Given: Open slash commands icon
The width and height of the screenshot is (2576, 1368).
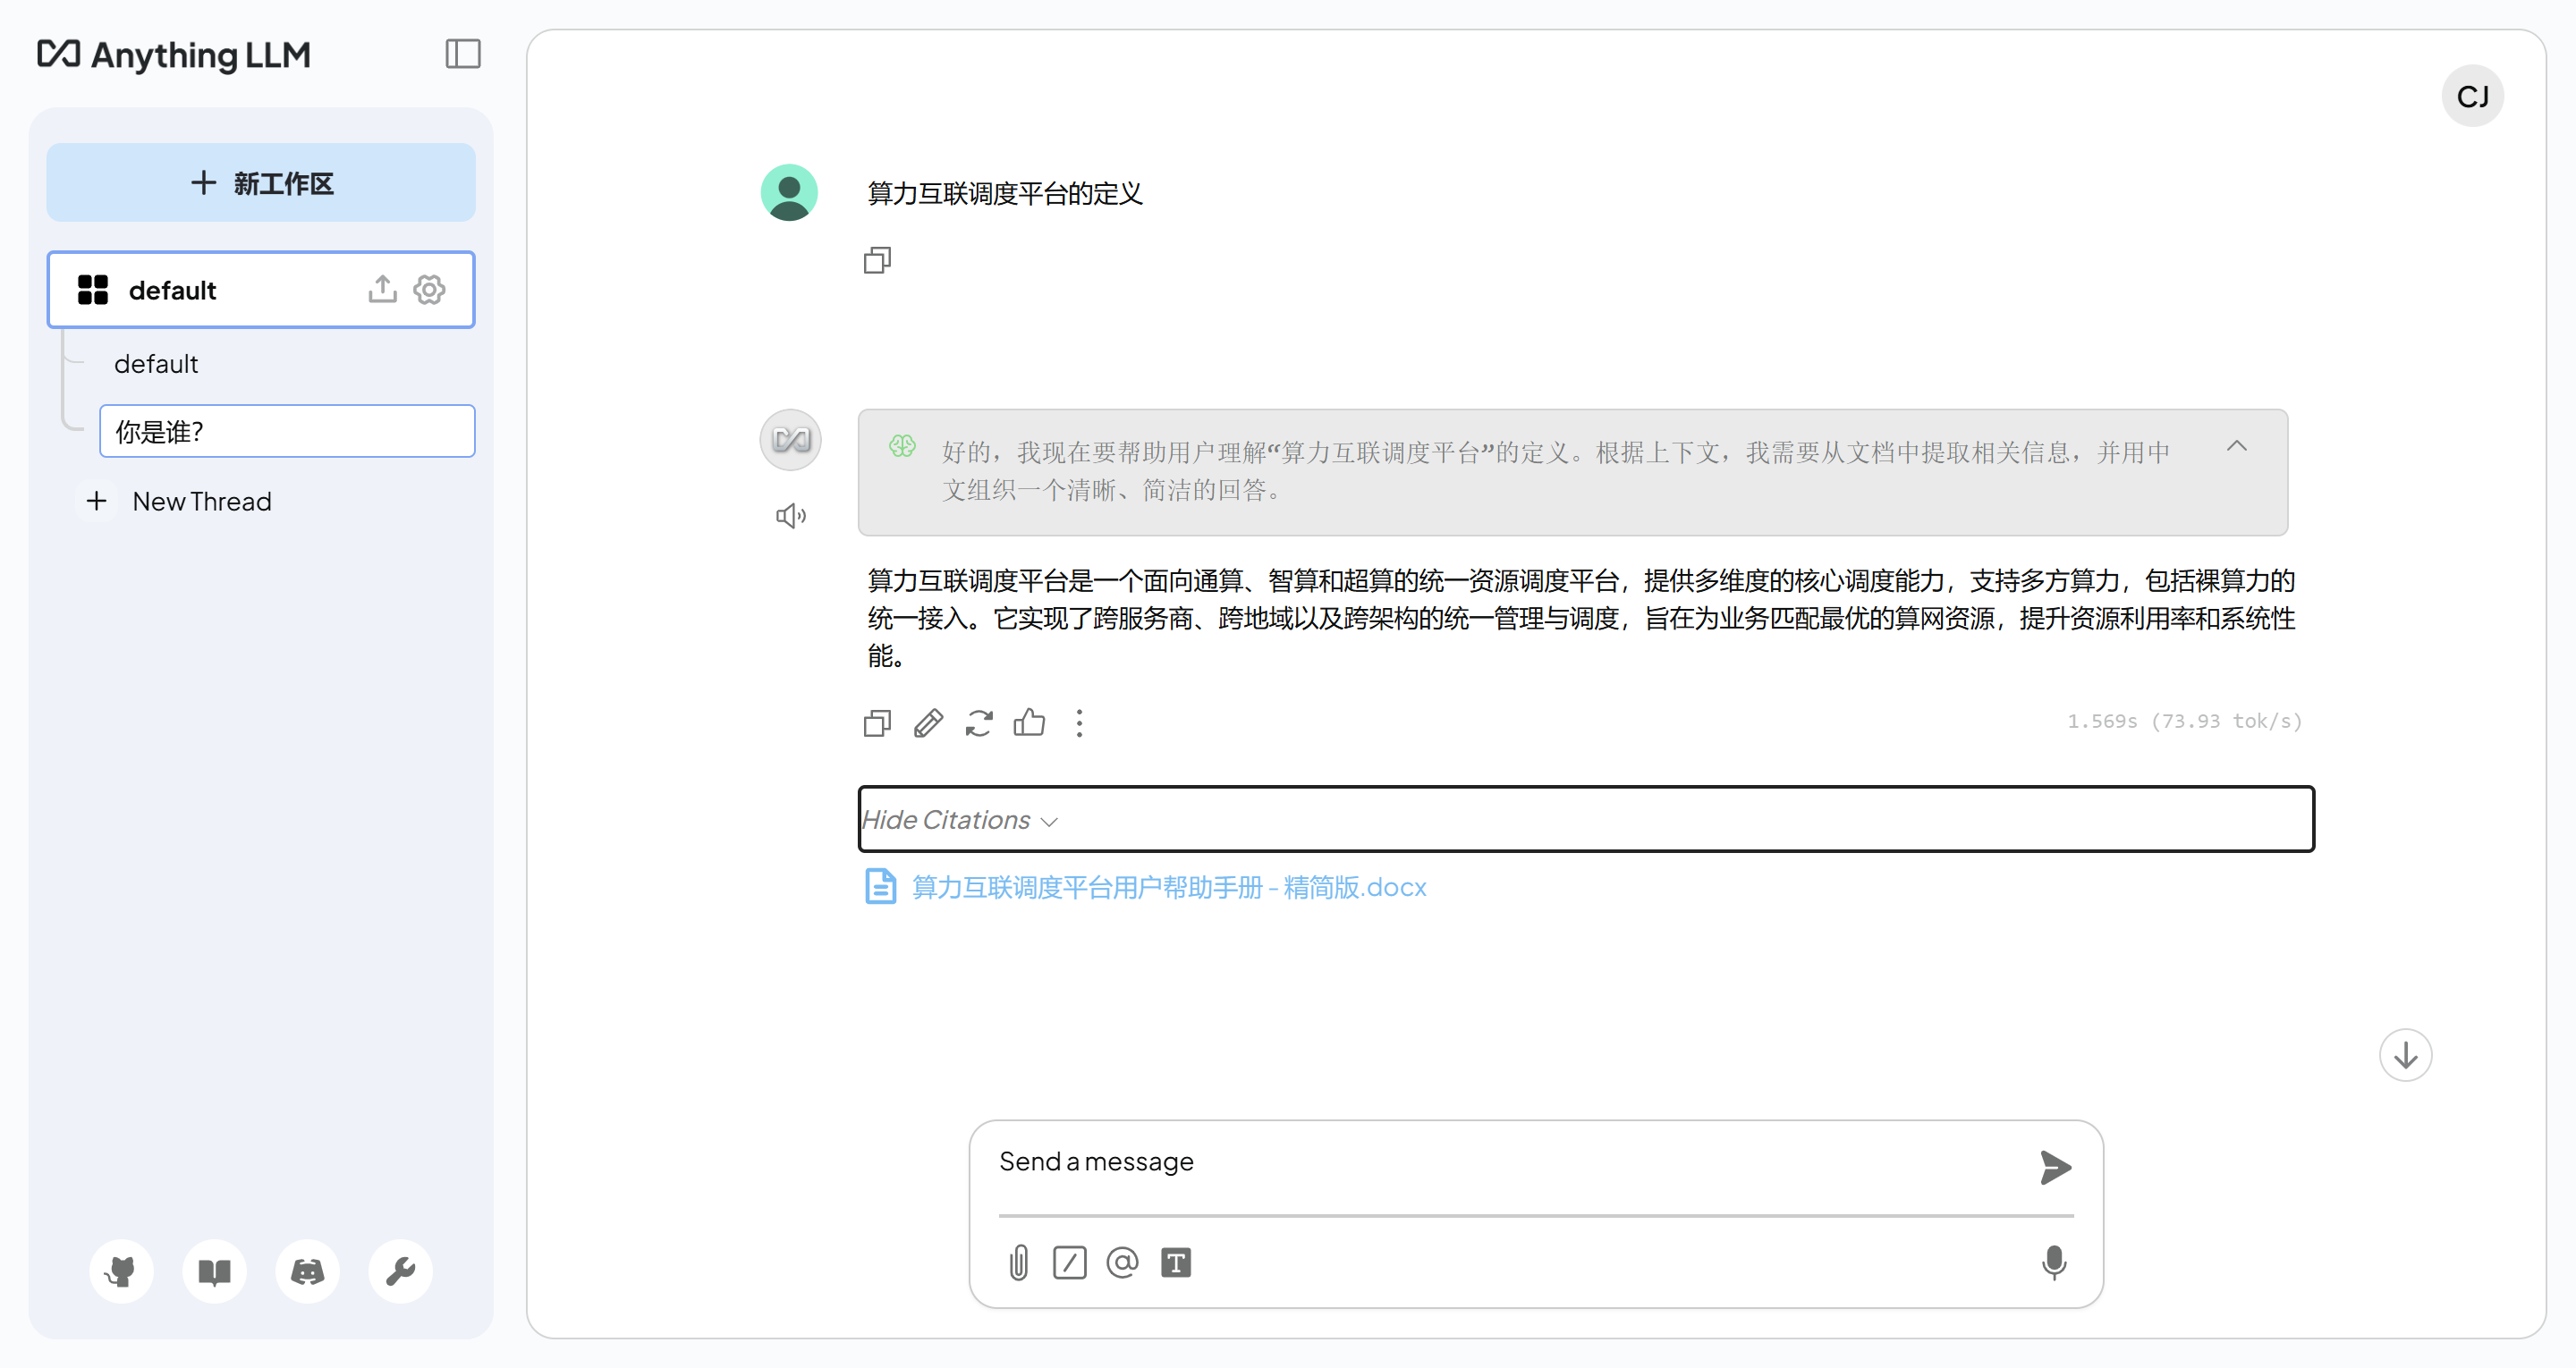Looking at the screenshot, I should pyautogui.click(x=1069, y=1263).
